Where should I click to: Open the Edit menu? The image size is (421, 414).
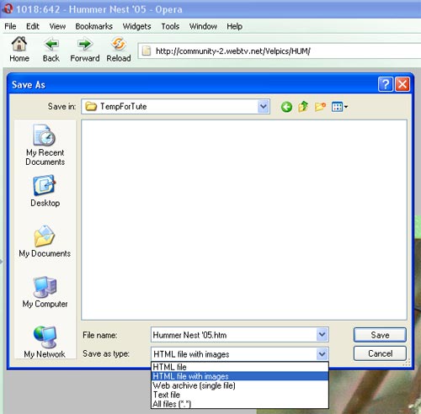coord(33,26)
